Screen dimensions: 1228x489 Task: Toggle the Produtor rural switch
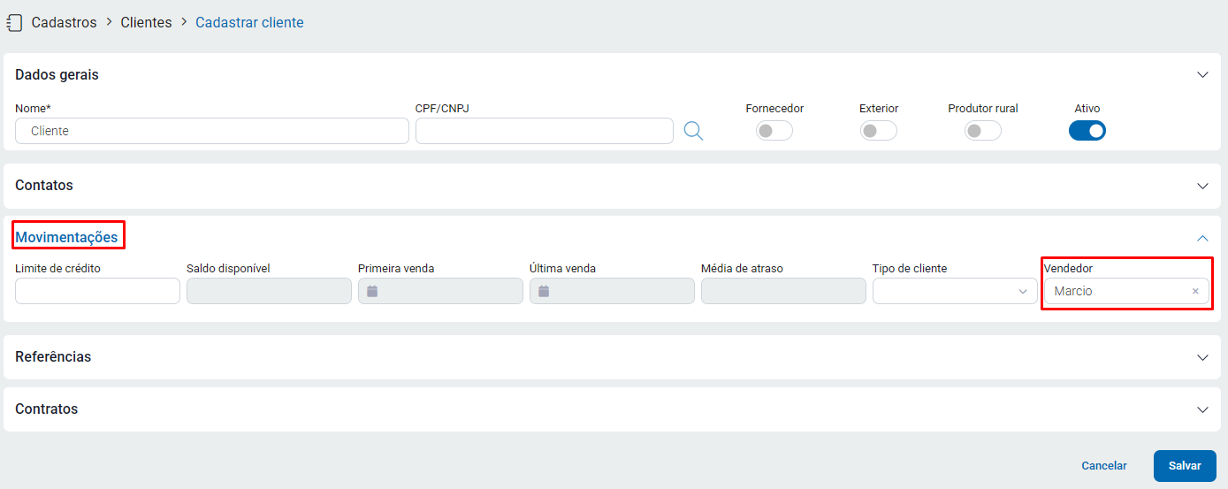983,131
